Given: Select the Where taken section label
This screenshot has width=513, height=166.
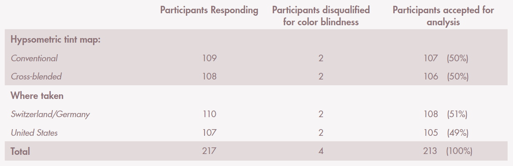Looking at the screenshot, I should click(x=37, y=96).
